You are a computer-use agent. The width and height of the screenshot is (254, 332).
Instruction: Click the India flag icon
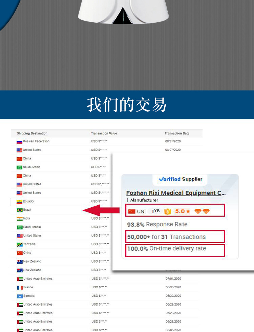pos(20,219)
